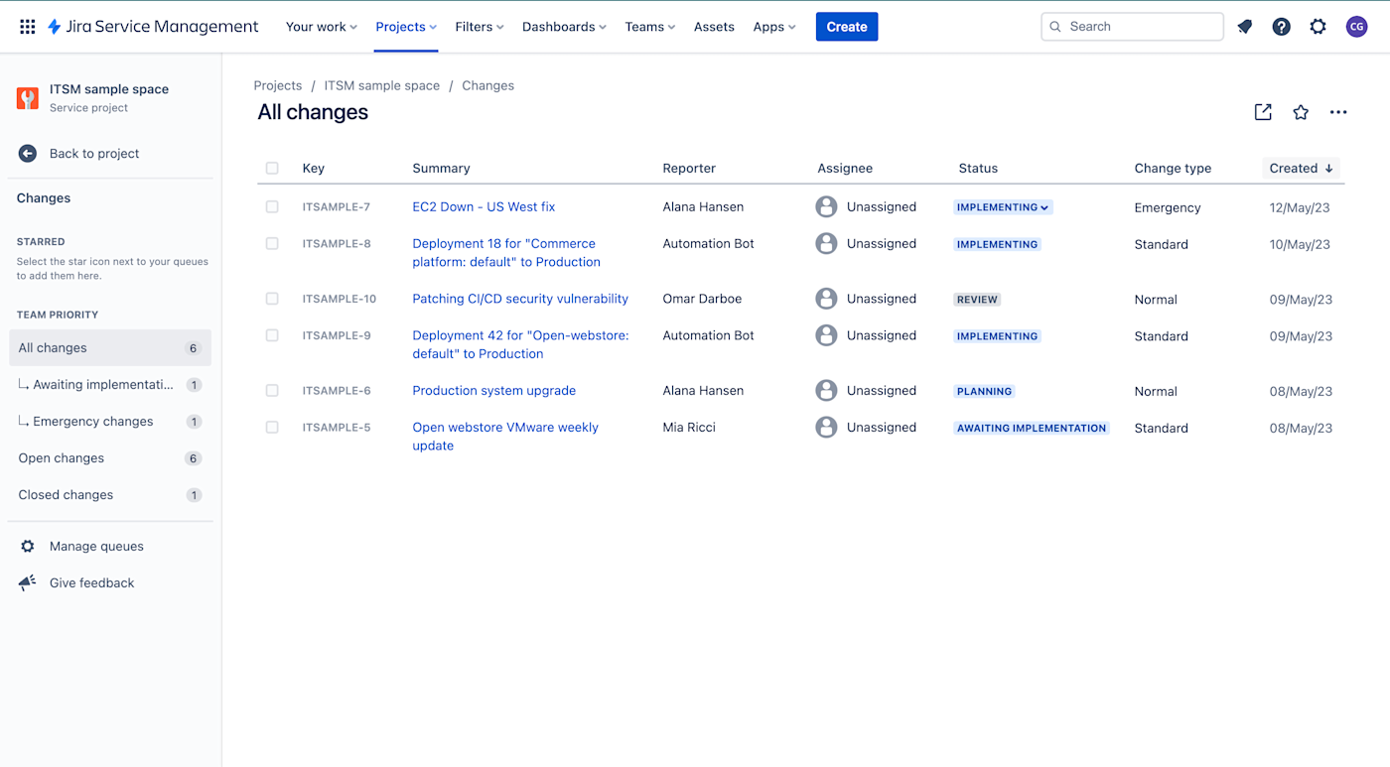
Task: Click the Summary column header
Action: point(441,168)
